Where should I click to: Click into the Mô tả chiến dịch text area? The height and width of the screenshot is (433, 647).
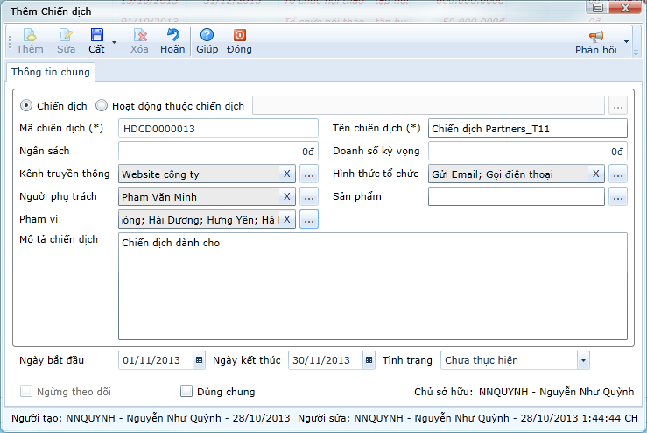[372, 289]
